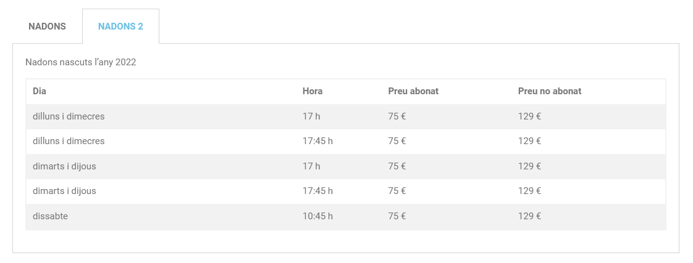
Task: Switch to the NADONS tab
Action: 47,26
